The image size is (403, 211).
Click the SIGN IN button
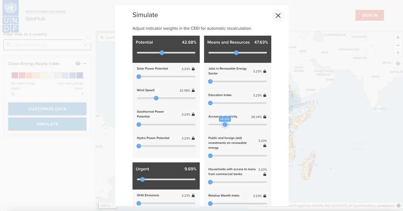(370, 15)
